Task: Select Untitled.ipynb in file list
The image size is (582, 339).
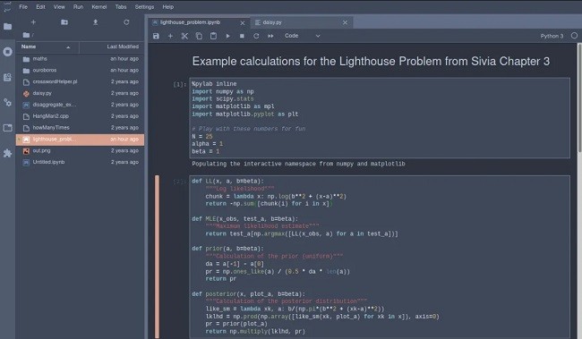Action: (80, 162)
